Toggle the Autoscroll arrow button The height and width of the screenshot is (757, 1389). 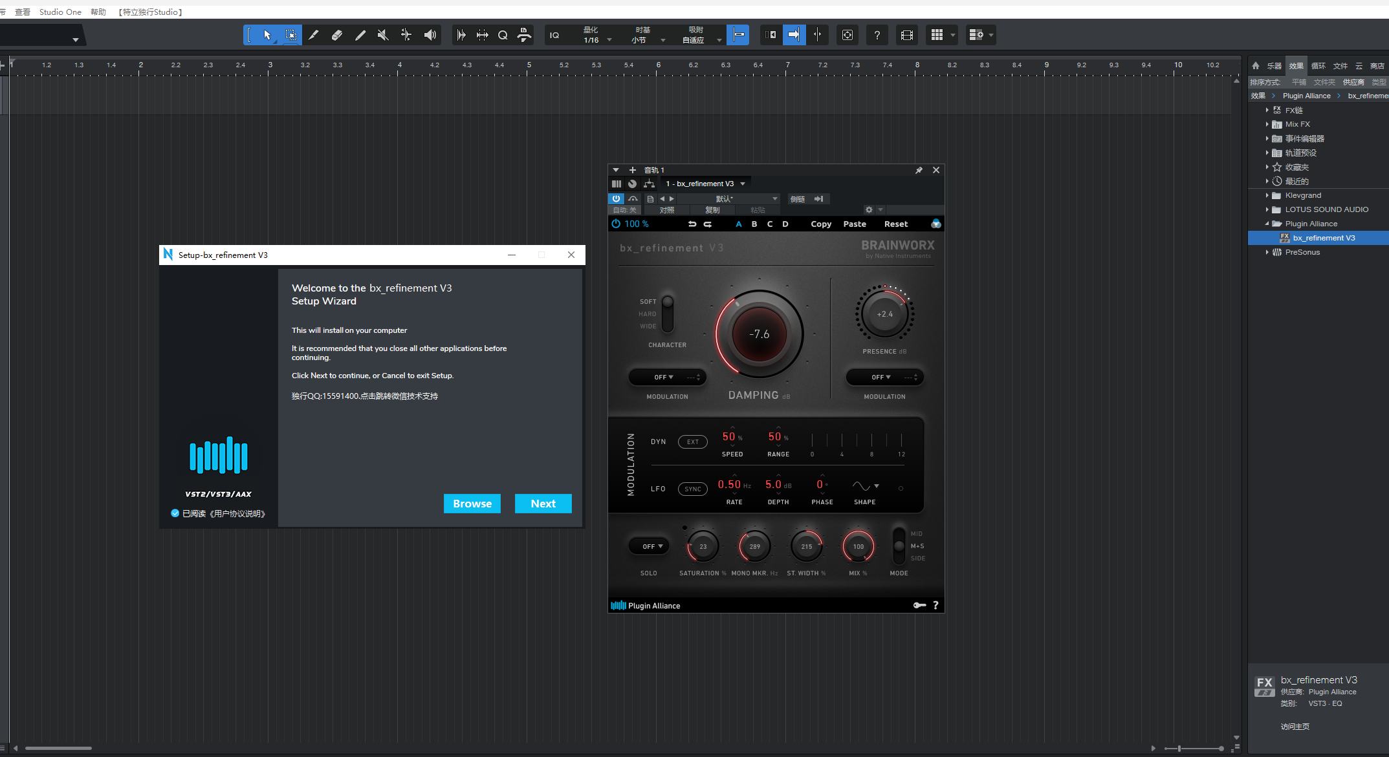(x=794, y=35)
